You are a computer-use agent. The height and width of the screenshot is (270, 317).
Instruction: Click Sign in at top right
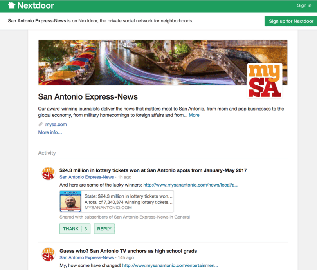pyautogui.click(x=304, y=5)
